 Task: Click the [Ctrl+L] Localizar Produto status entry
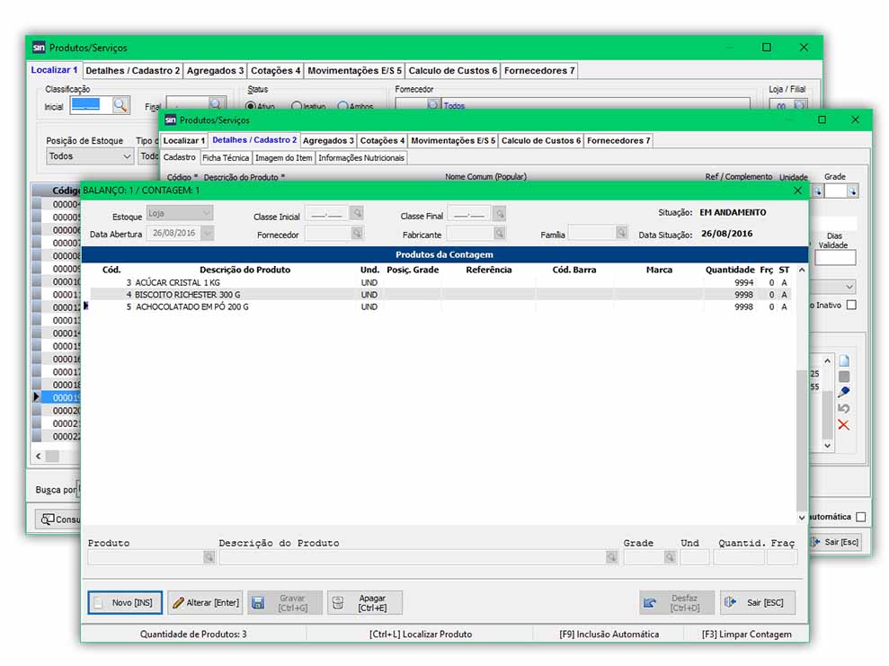pyautogui.click(x=421, y=635)
